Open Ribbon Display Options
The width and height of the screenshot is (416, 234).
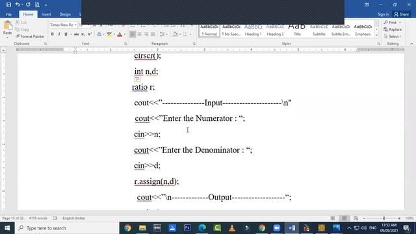coord(367,5)
